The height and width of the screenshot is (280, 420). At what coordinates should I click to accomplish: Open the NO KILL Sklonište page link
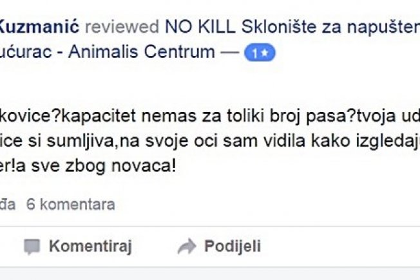pos(292,27)
